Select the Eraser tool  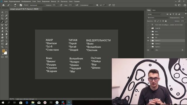tap(2, 31)
